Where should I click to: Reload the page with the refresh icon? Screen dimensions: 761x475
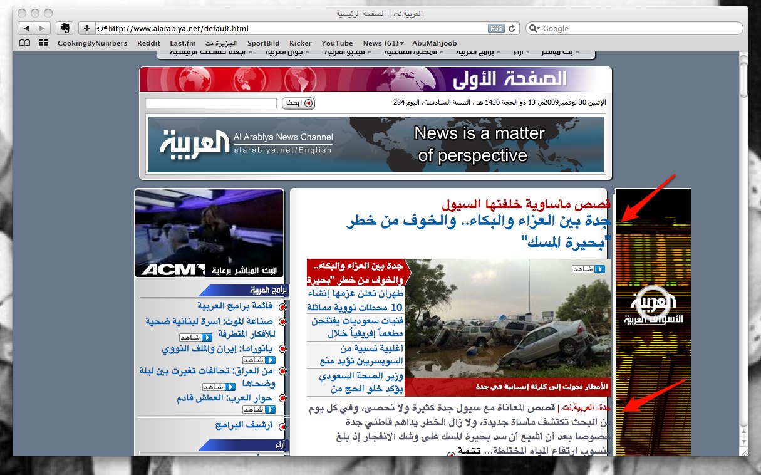[x=512, y=28]
